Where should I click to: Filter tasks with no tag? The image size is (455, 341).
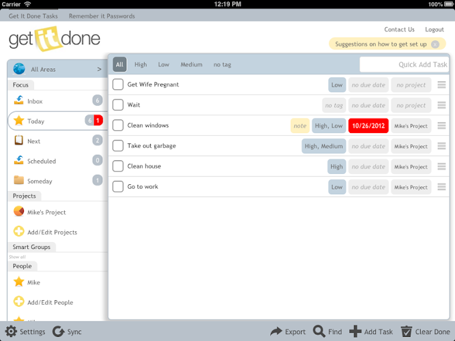222,64
